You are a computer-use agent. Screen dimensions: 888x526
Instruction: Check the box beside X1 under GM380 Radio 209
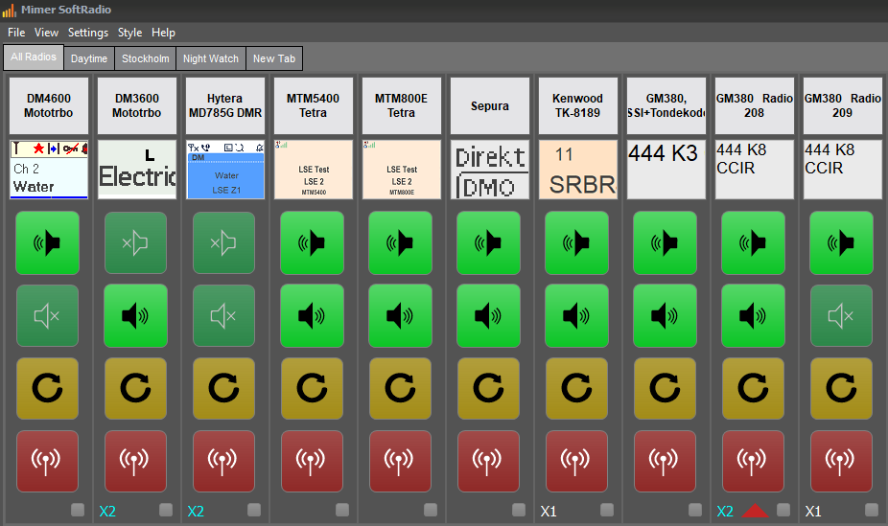872,510
